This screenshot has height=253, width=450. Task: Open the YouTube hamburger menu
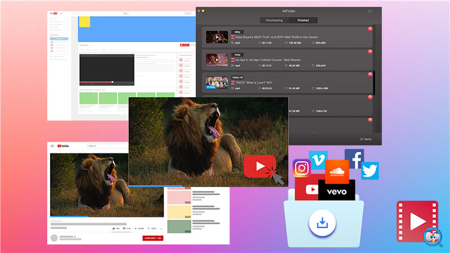pyautogui.click(x=53, y=146)
